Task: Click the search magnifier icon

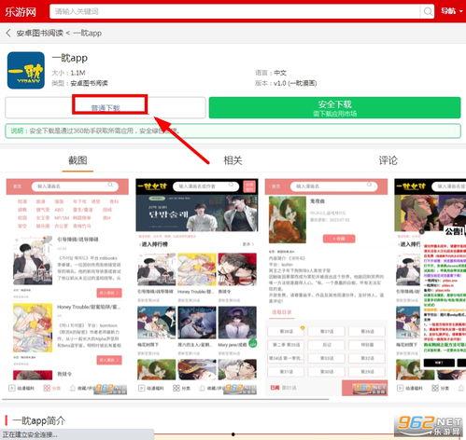Action: (428, 11)
